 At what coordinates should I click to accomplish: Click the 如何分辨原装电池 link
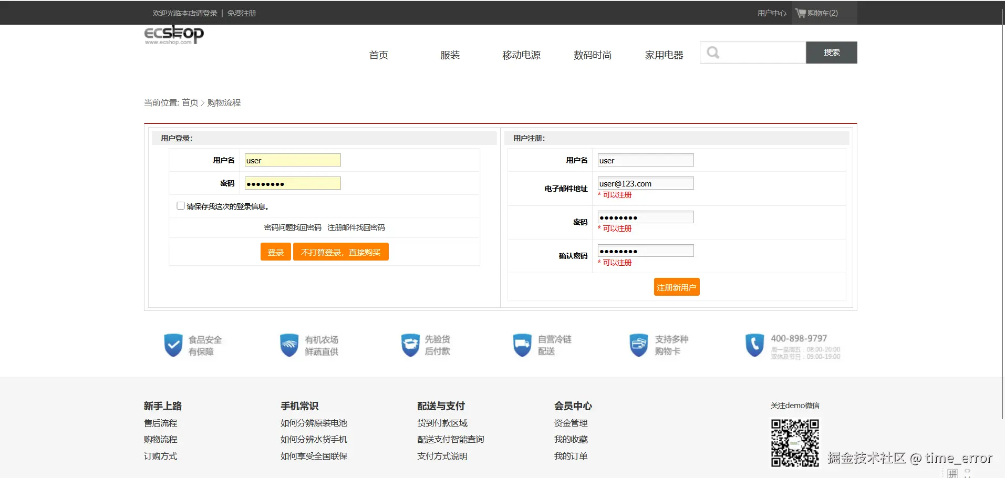[314, 423]
